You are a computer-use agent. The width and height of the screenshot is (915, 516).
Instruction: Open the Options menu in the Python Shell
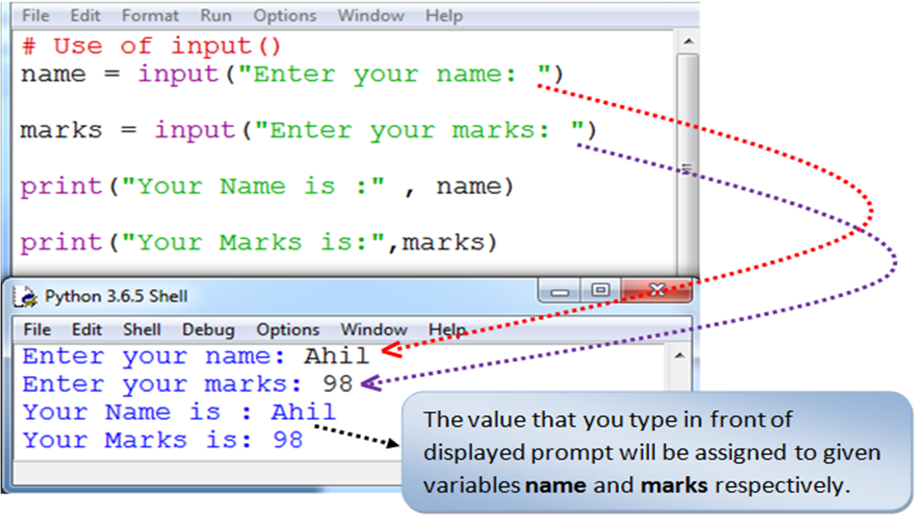(288, 330)
